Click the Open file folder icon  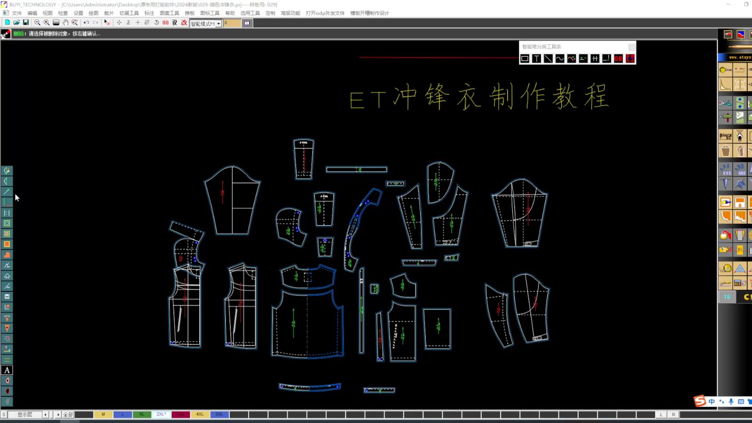point(16,23)
